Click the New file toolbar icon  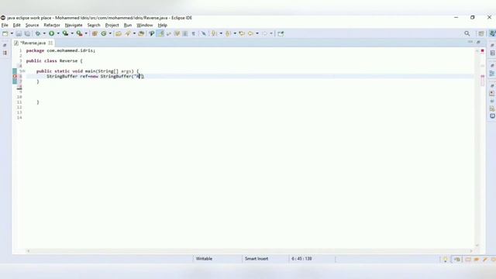click(x=5, y=33)
